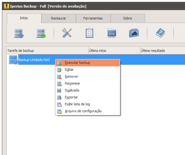Click the icon beside Exibir lista de log
The height and width of the screenshot is (155, 185).
pyautogui.click(x=59, y=104)
